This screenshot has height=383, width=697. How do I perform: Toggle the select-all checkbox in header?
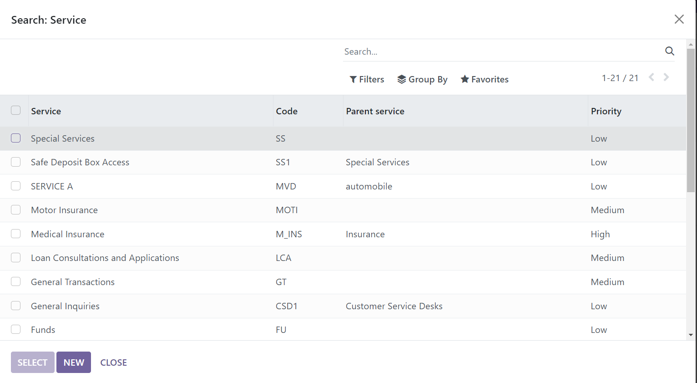click(16, 110)
